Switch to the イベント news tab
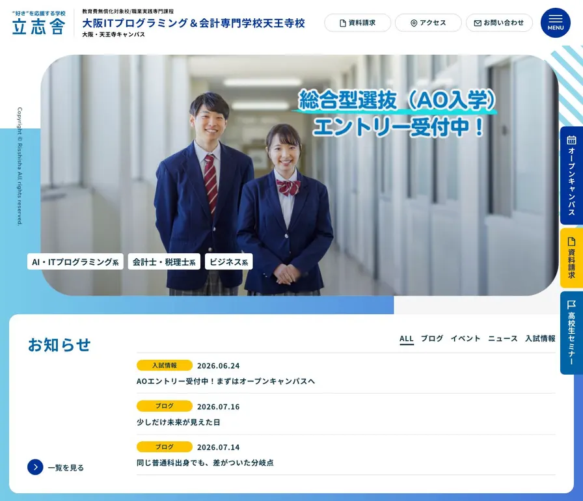 pyautogui.click(x=465, y=338)
